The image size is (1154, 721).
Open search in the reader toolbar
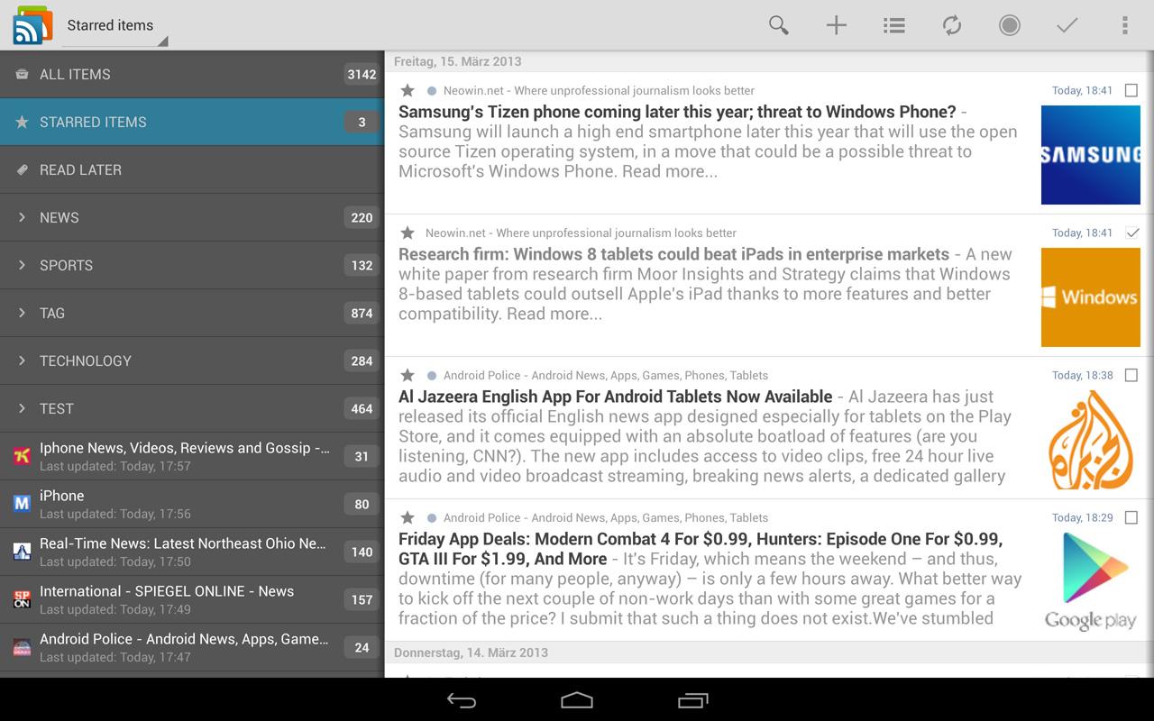[777, 25]
